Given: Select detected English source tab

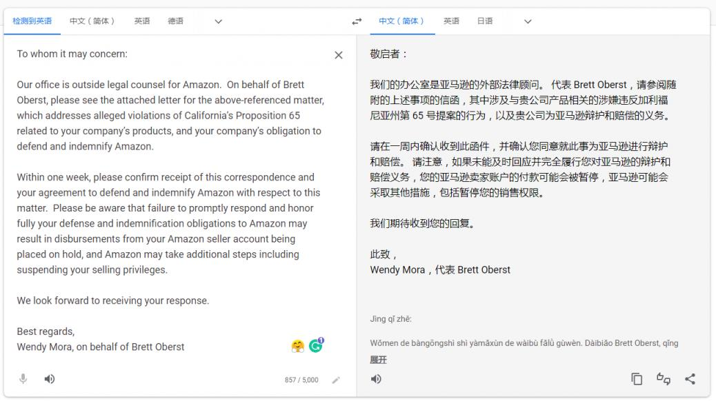Looking at the screenshot, I should pos(32,21).
